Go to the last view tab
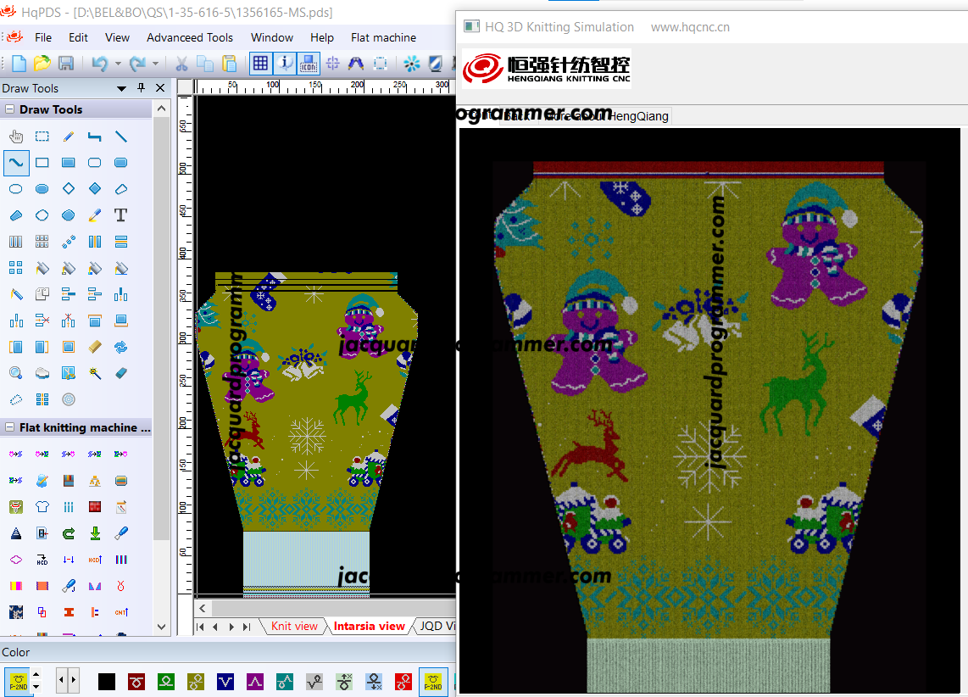Image resolution: width=968 pixels, height=697 pixels. 247,627
